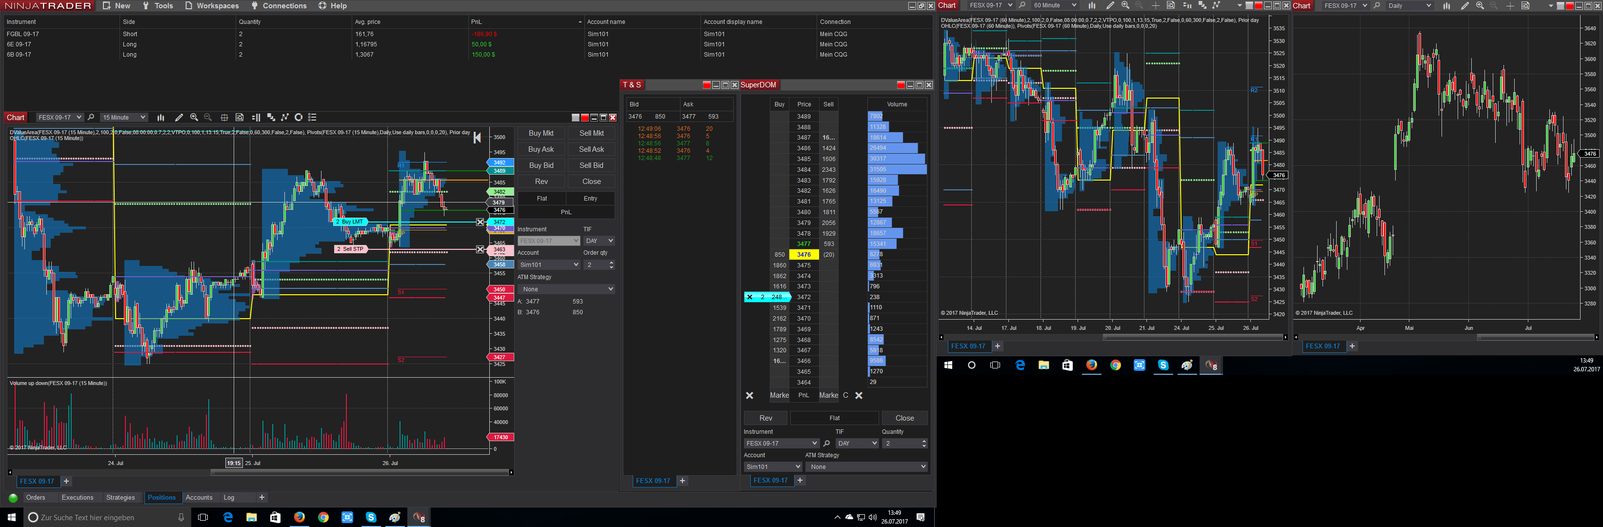Open the Tools menu
This screenshot has width=1603, height=527.
pyautogui.click(x=158, y=5)
